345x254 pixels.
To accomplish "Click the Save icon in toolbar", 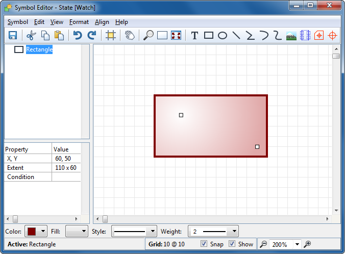I will click(13, 35).
